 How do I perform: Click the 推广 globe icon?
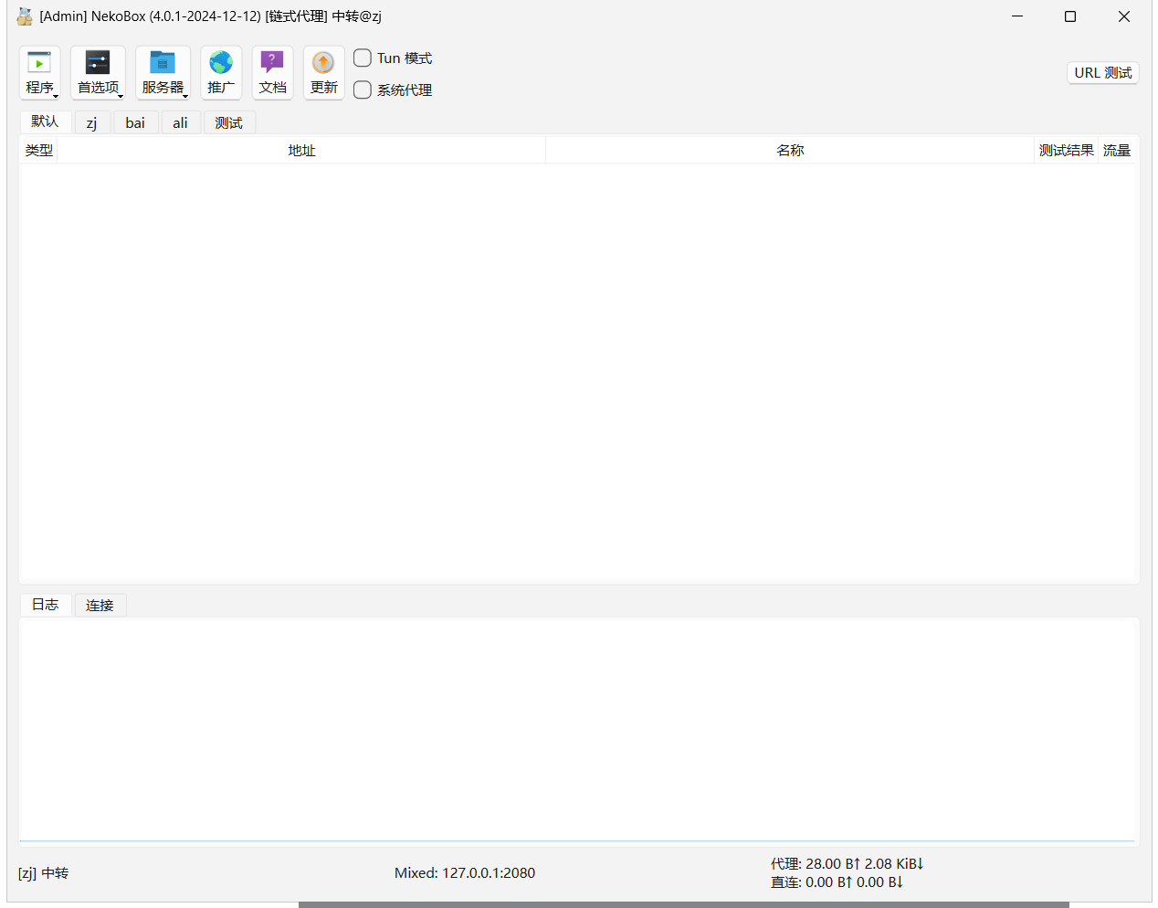tap(221, 63)
